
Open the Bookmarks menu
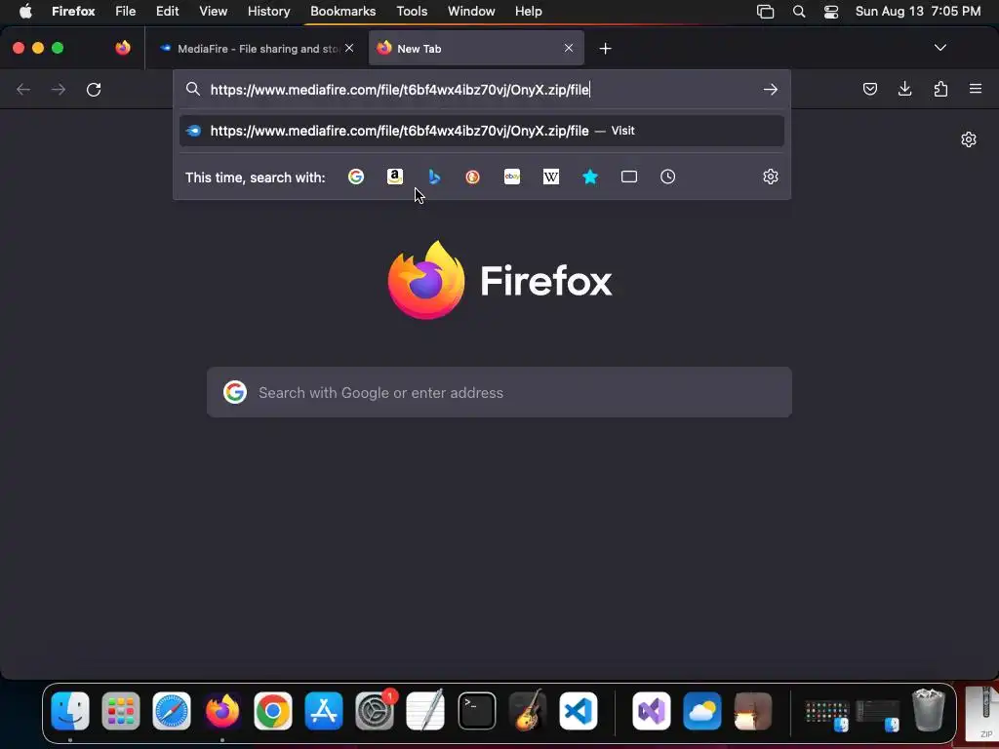tap(342, 12)
